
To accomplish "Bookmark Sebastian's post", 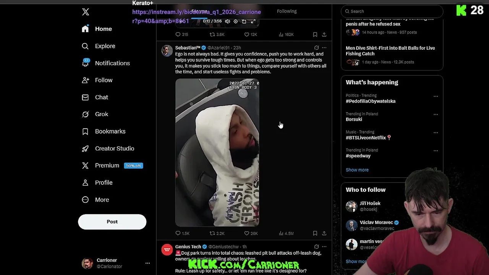I will coord(315,233).
